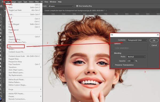Select the Eraser tool

coord(1,55)
